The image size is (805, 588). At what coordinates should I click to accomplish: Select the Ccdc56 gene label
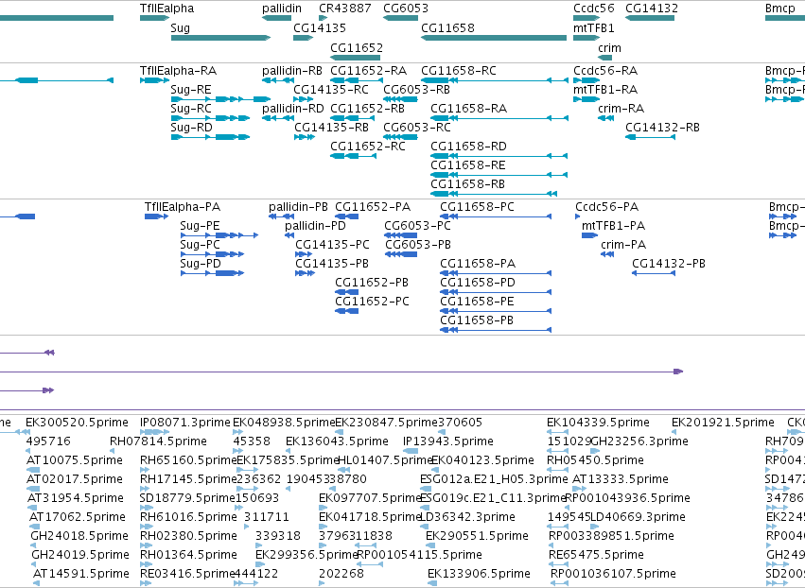[594, 9]
